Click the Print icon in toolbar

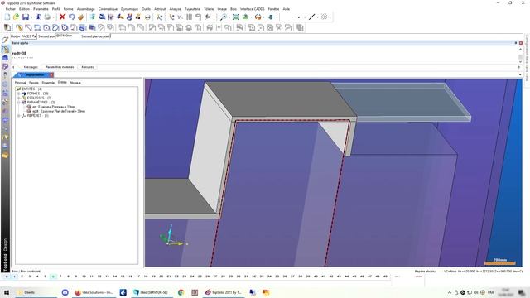[x=48, y=17]
